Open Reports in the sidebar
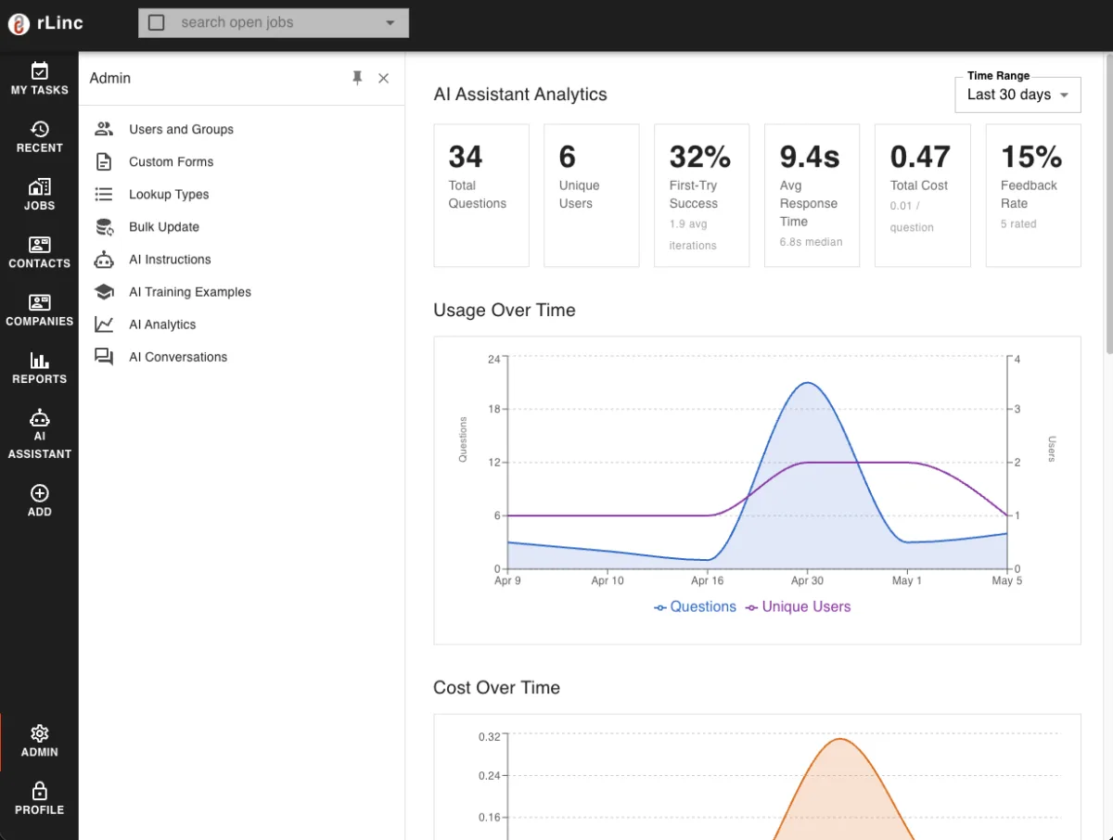This screenshot has height=840, width=1113. [x=39, y=368]
